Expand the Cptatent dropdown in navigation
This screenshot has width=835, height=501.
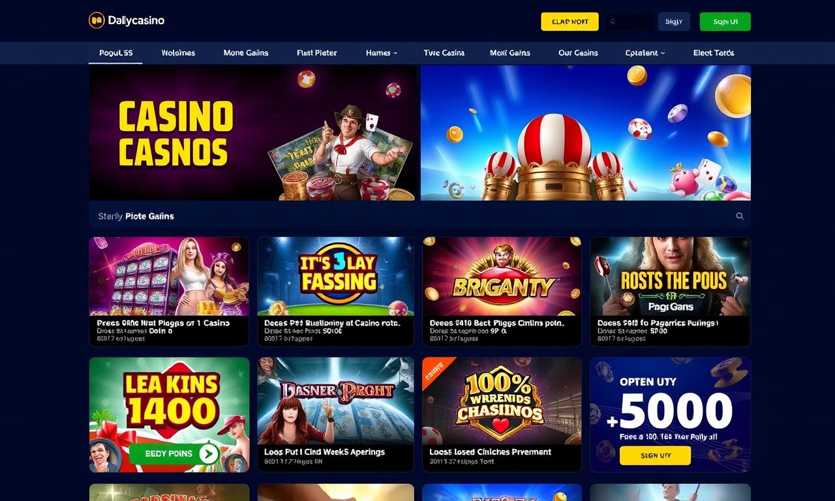[645, 53]
